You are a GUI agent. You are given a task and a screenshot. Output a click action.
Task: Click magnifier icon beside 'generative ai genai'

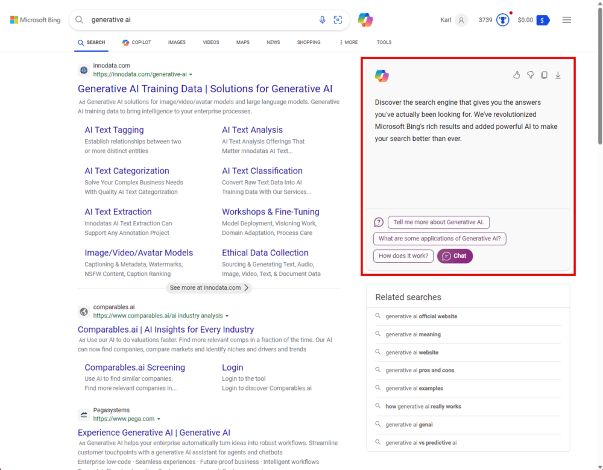(x=378, y=424)
